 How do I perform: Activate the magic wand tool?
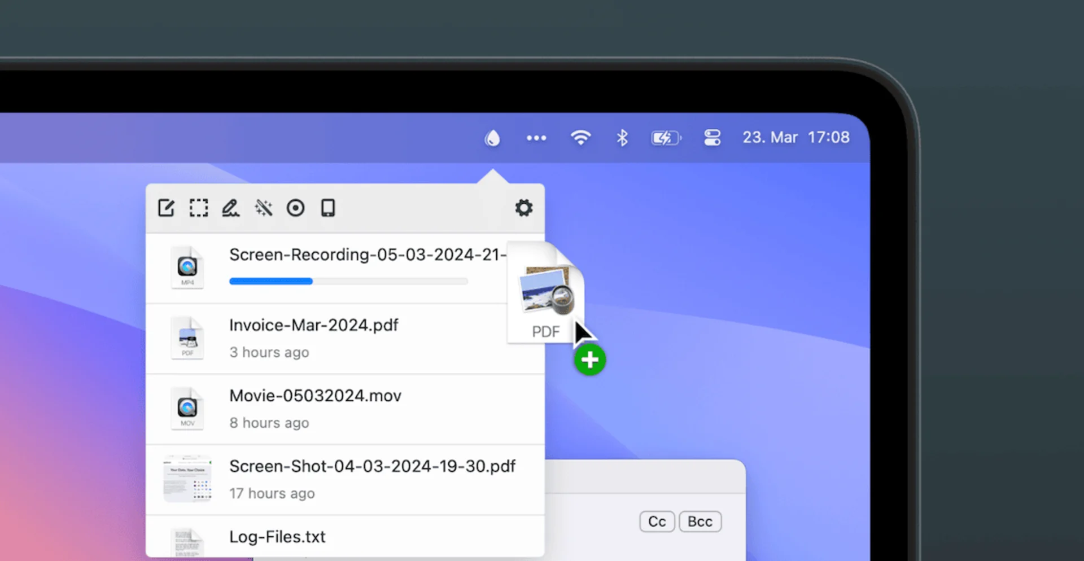coord(263,208)
